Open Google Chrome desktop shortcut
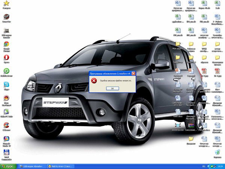This screenshot has width=225, height=169. [6, 44]
